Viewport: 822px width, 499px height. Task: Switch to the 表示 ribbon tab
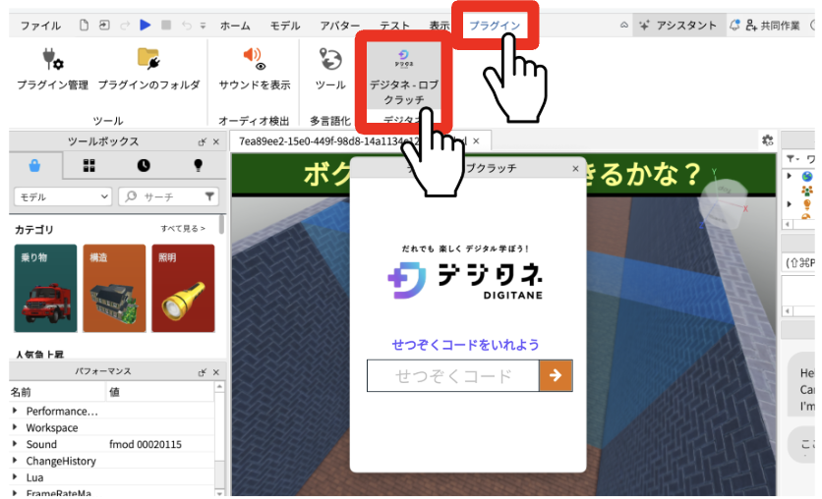(x=440, y=26)
